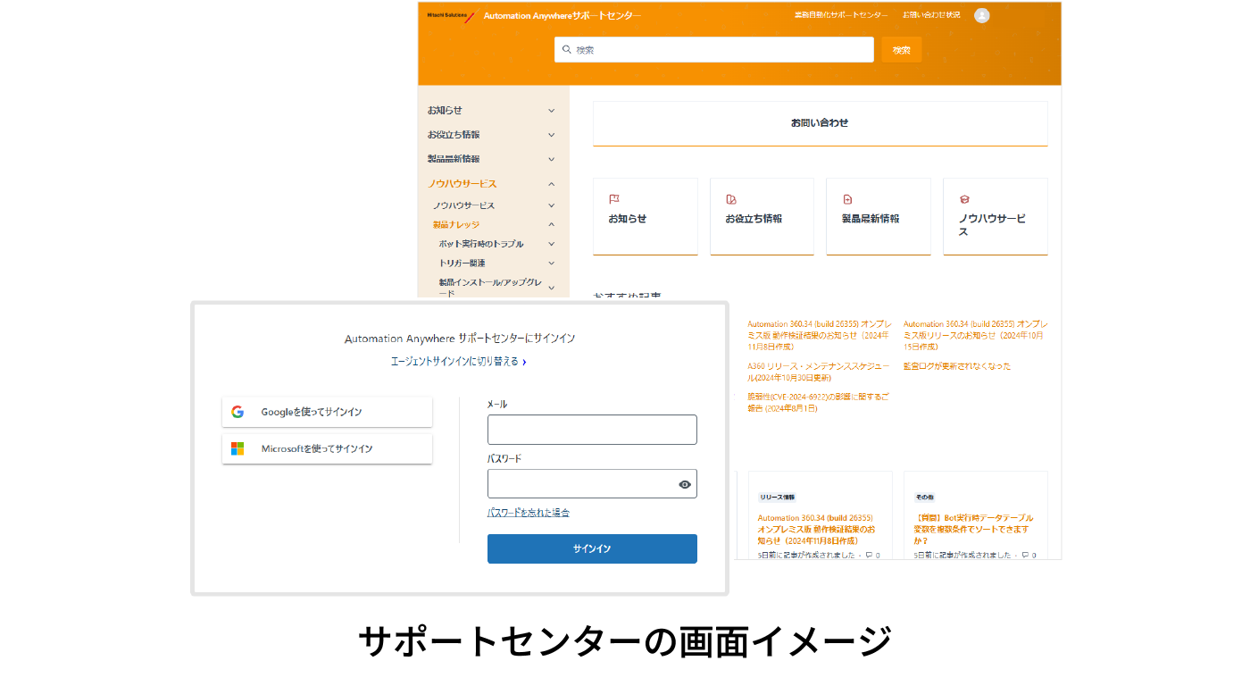This screenshot has height=686, width=1250.
Task: Open Automation 360.34 article card title
Action: coord(817,529)
